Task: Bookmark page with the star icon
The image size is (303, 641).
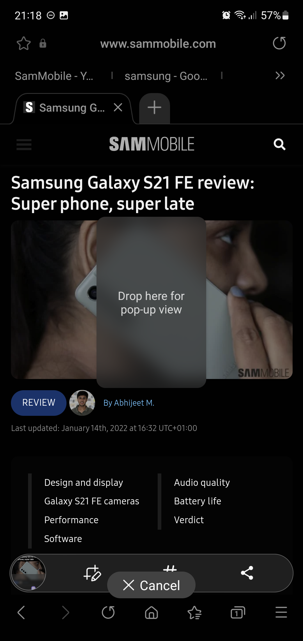Action: click(x=24, y=44)
